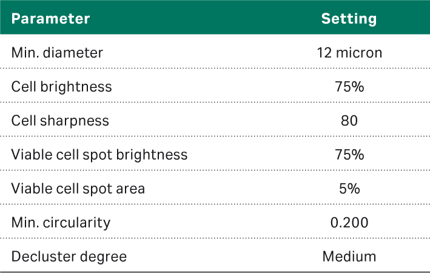This screenshot has height=273, width=430.
Task: Click the 0.200 circularity setting value
Action: pyautogui.click(x=349, y=223)
